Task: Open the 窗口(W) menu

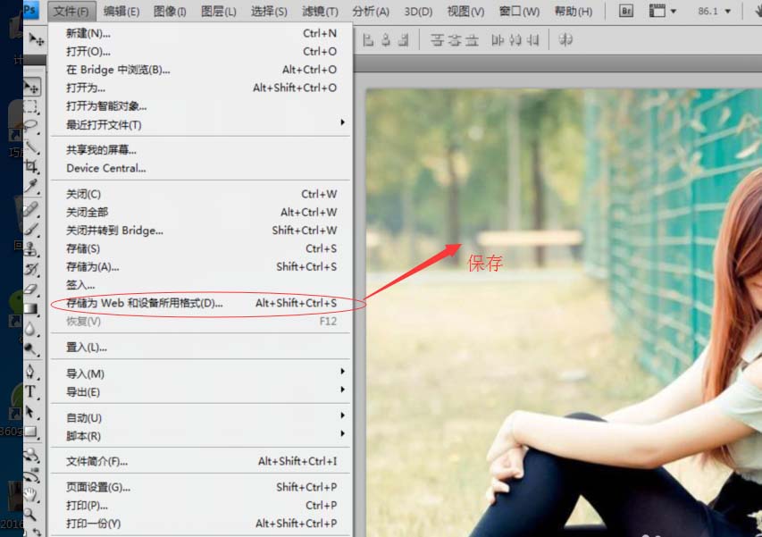Action: click(x=519, y=12)
